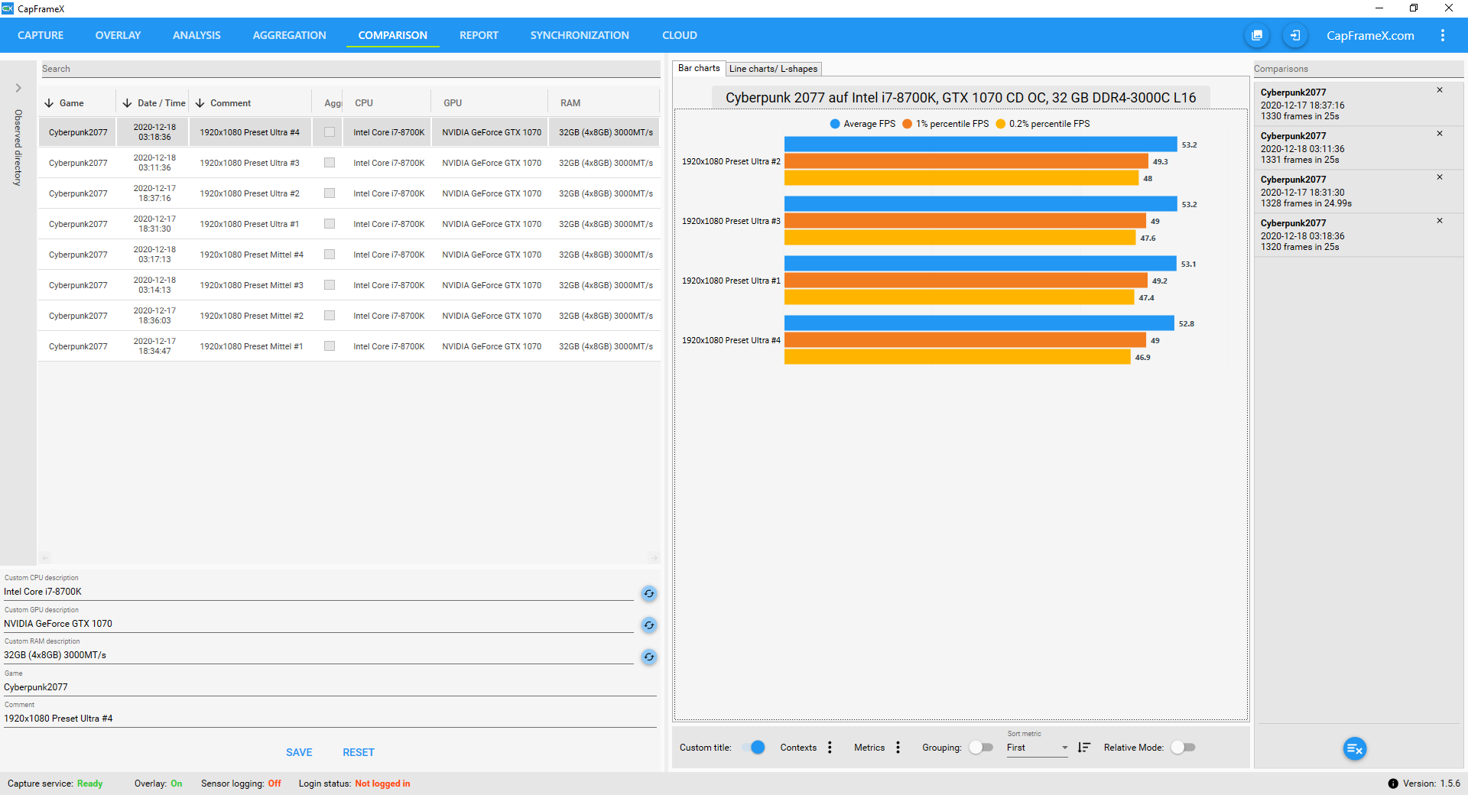Select the Preset Mittel #2 record row
Screen dimensions: 1468x795
point(350,316)
